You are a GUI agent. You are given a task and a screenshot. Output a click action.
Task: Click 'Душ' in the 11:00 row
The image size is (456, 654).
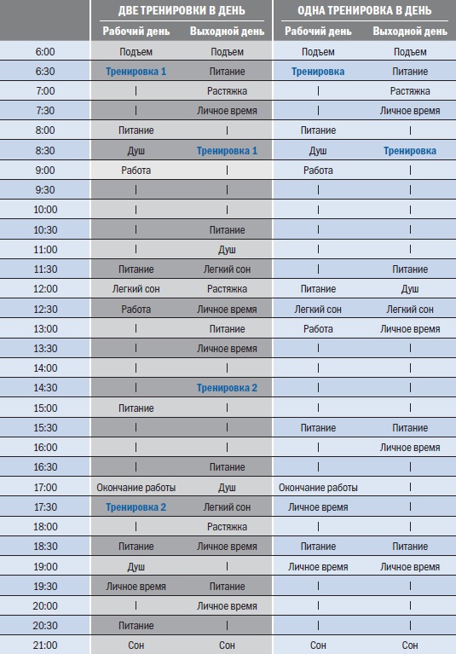coord(227,250)
